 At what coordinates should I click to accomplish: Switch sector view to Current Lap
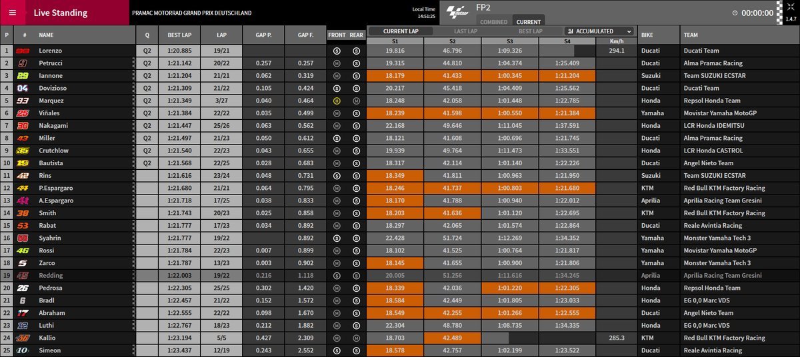pyautogui.click(x=400, y=31)
